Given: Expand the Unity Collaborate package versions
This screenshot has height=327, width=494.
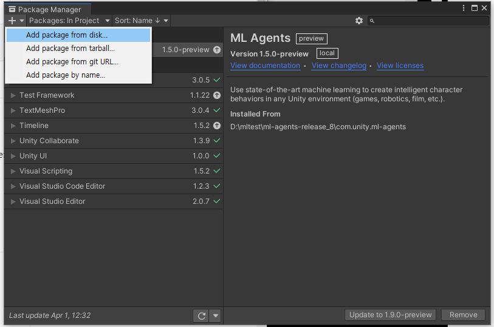Looking at the screenshot, I should (13, 141).
